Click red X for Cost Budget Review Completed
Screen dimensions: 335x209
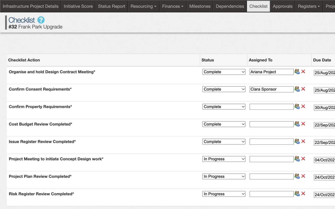tap(303, 124)
